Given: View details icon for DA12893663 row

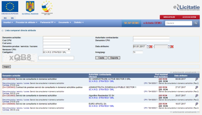Looking at the screenshot, I should (x=197, y=87).
